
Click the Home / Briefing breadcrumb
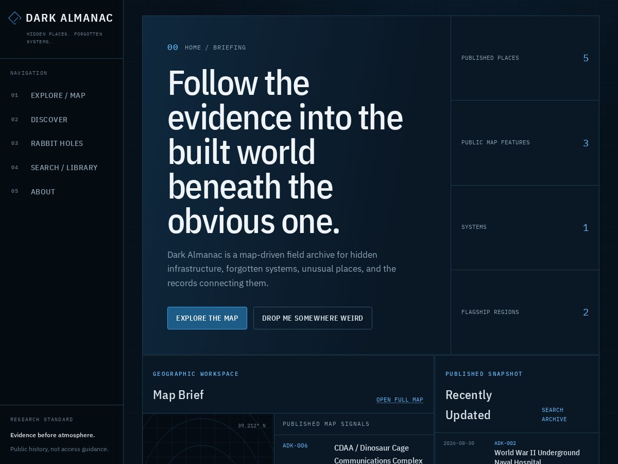click(215, 47)
